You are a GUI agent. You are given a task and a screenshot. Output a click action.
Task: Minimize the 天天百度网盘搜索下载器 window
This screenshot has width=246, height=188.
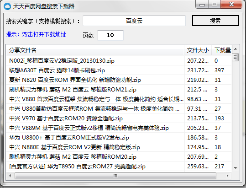(x=202, y=5)
